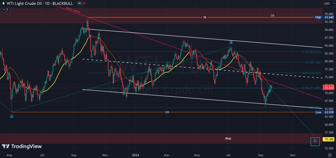Collapse the 3 indicators legend chevron
The width and height of the screenshot is (336, 158).
point(5,9)
